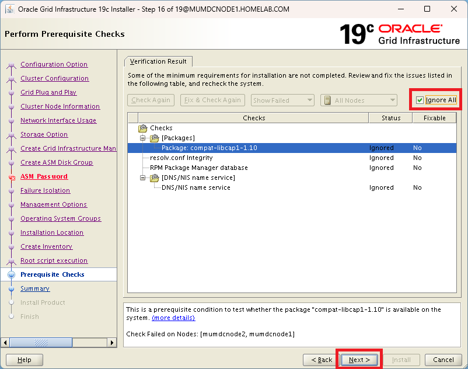Click the All Nodes server icon
This screenshot has width=468, height=369.
(327, 100)
